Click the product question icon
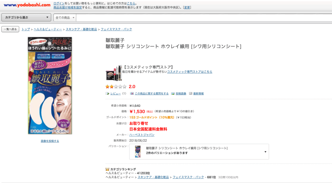The image size is (332, 183). pyautogui.click(x=132, y=93)
